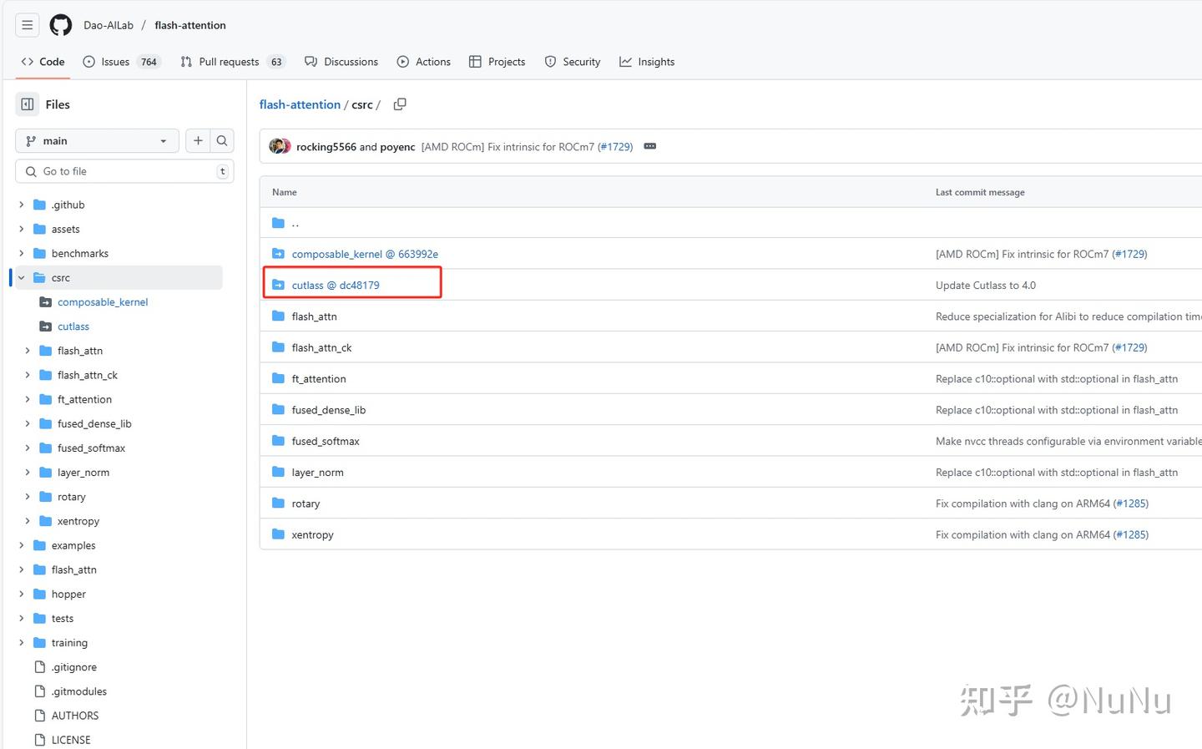Click the rocking5566 commit author avatar

[x=278, y=146]
